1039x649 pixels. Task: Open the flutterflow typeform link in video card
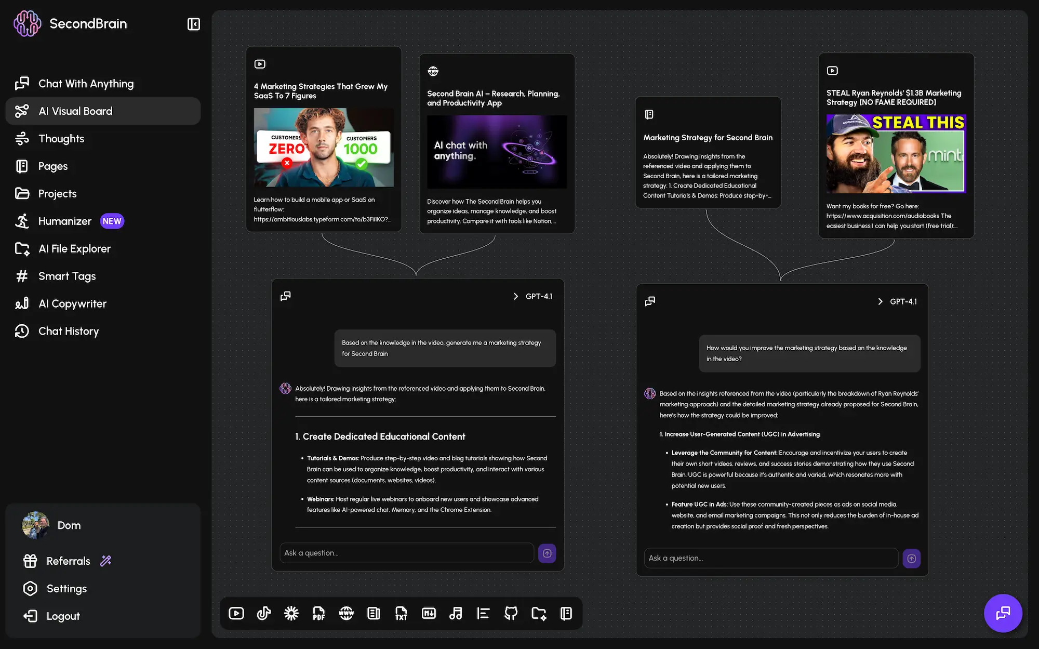click(x=321, y=220)
